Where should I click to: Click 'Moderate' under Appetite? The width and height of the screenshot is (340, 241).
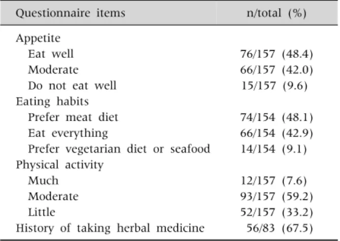coord(53,70)
